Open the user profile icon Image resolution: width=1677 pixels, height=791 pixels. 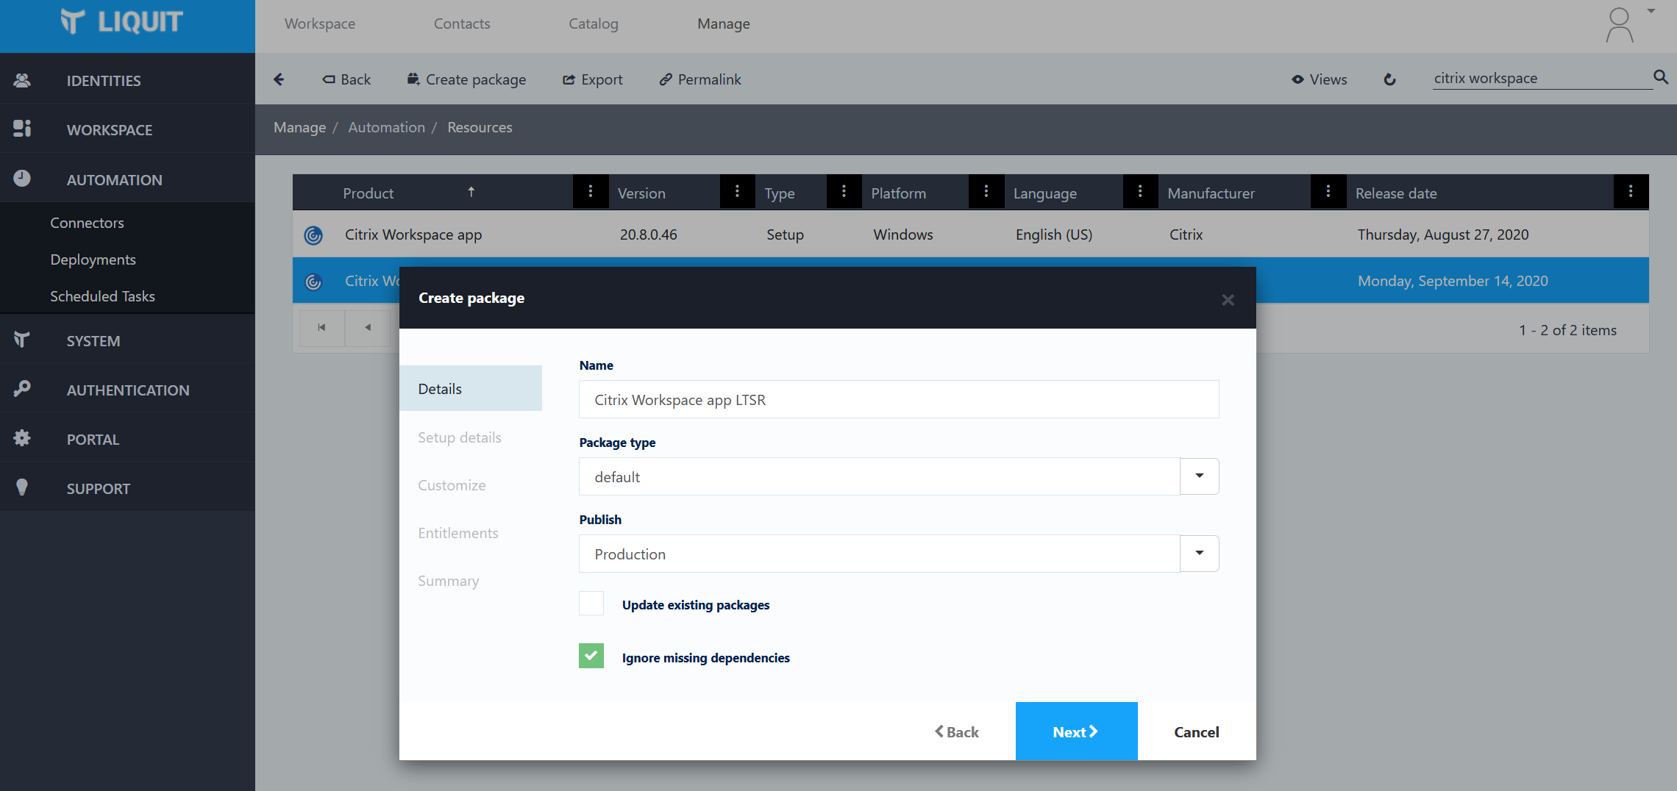pos(1619,25)
